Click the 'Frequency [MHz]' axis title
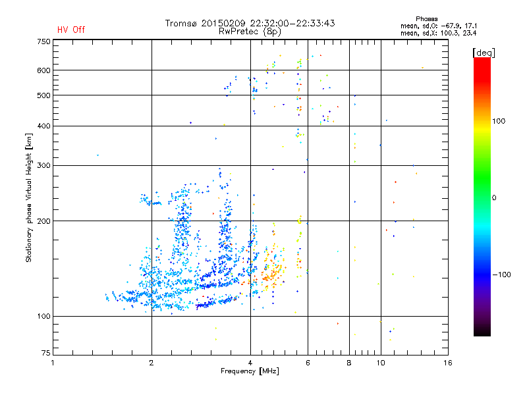Image resolution: width=527 pixels, height=395 pixels. (250, 371)
